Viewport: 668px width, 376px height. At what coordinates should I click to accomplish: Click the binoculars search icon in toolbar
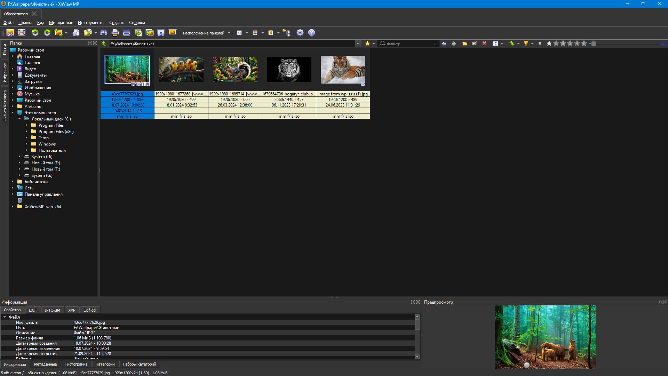click(x=104, y=33)
